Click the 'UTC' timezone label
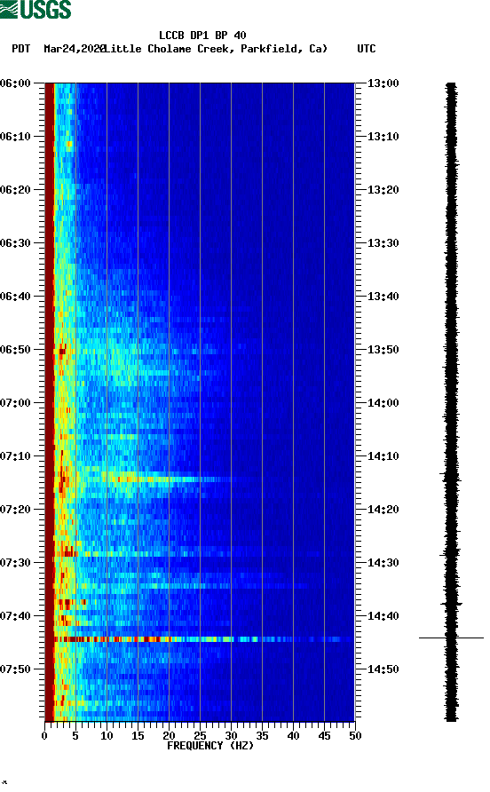Screen dimensions: 490x792 point(367,49)
